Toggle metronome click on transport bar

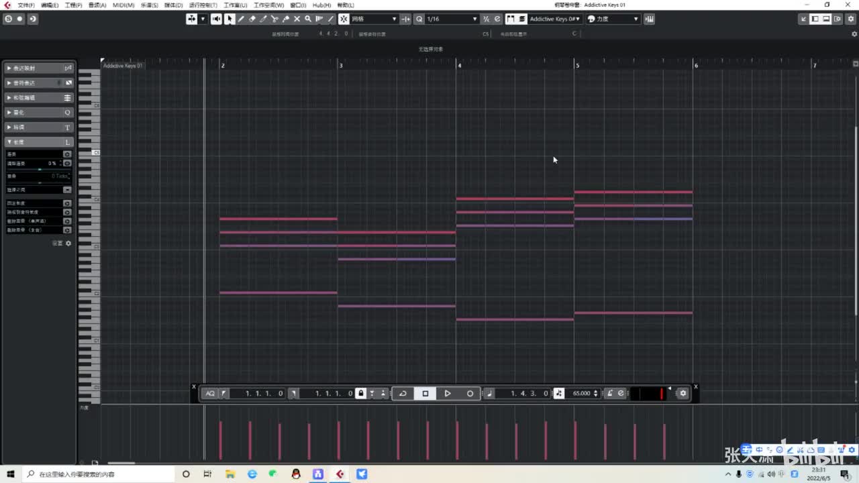click(609, 393)
